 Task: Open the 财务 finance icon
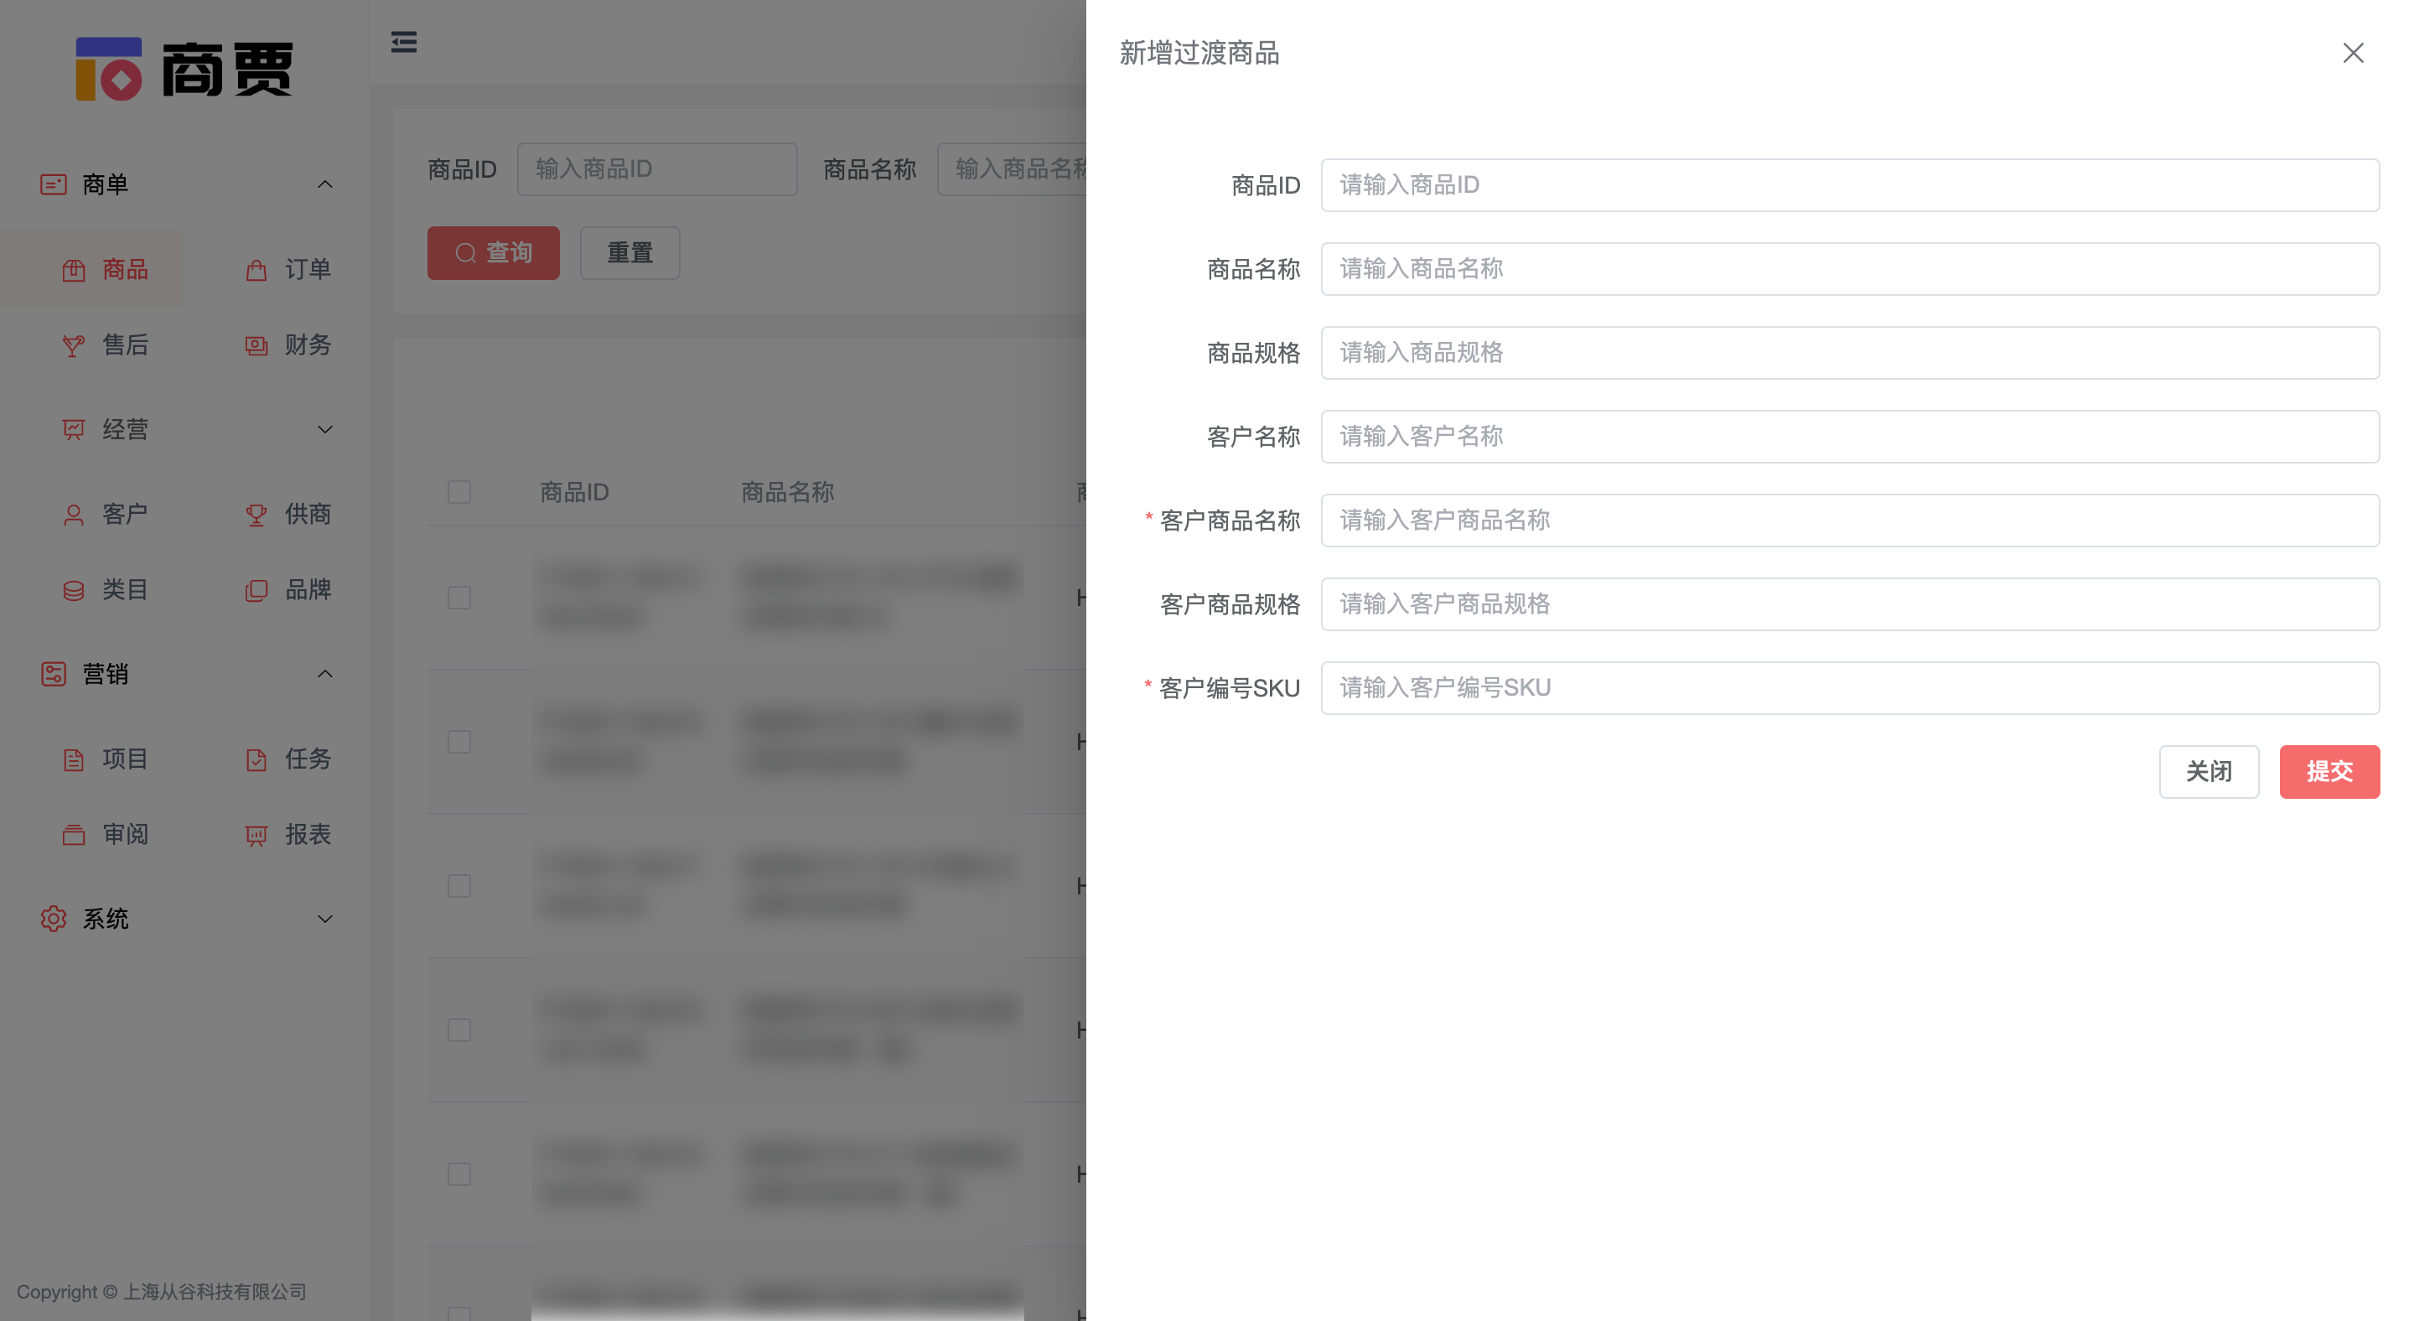coord(256,345)
